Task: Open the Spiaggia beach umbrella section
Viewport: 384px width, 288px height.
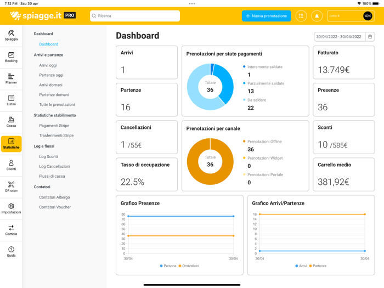Action: point(11,36)
